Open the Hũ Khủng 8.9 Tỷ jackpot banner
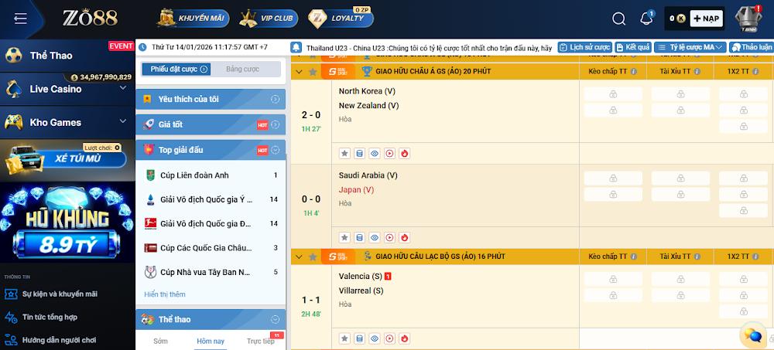This screenshot has width=774, height=350. click(67, 224)
